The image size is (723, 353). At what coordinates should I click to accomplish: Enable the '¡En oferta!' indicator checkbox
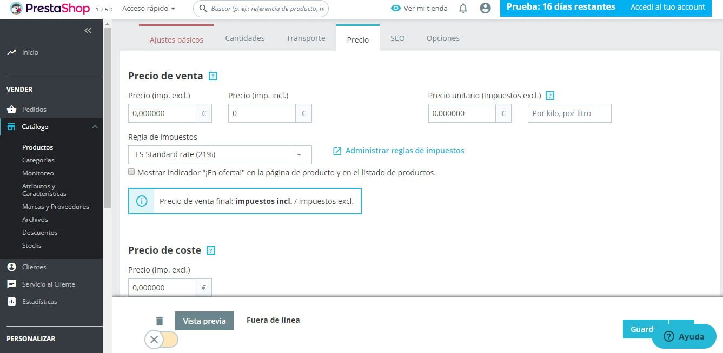coord(131,171)
